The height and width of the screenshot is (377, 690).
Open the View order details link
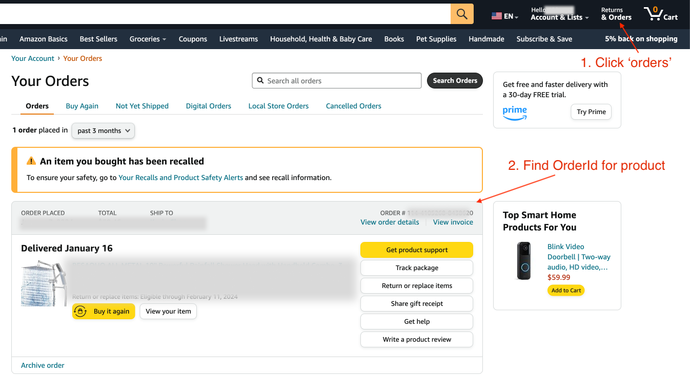coord(390,222)
